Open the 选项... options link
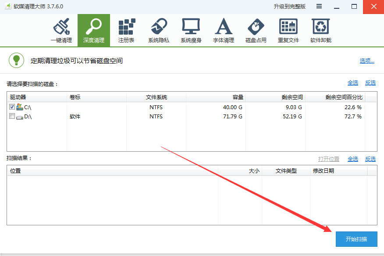 tap(367, 61)
